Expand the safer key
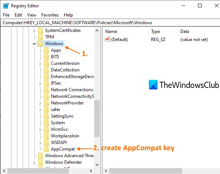The image size is (220, 174). [x=40, y=110]
